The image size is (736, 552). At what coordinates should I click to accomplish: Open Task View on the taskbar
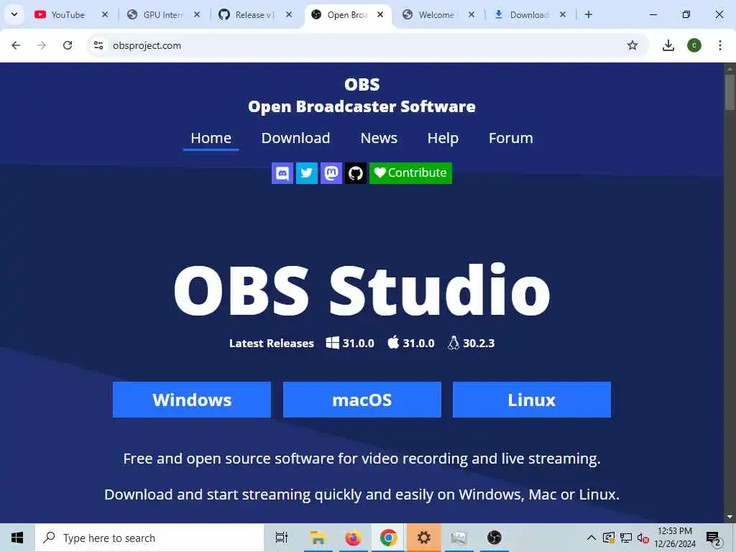click(281, 538)
